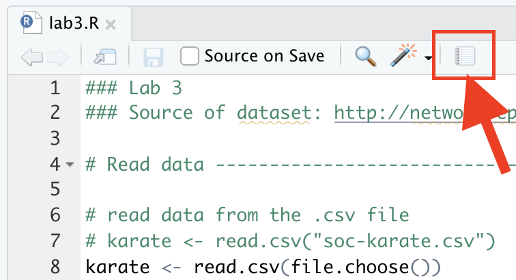This screenshot has width=516, height=280.
Task: Click the empty line 5 in the editor
Action: [273, 190]
